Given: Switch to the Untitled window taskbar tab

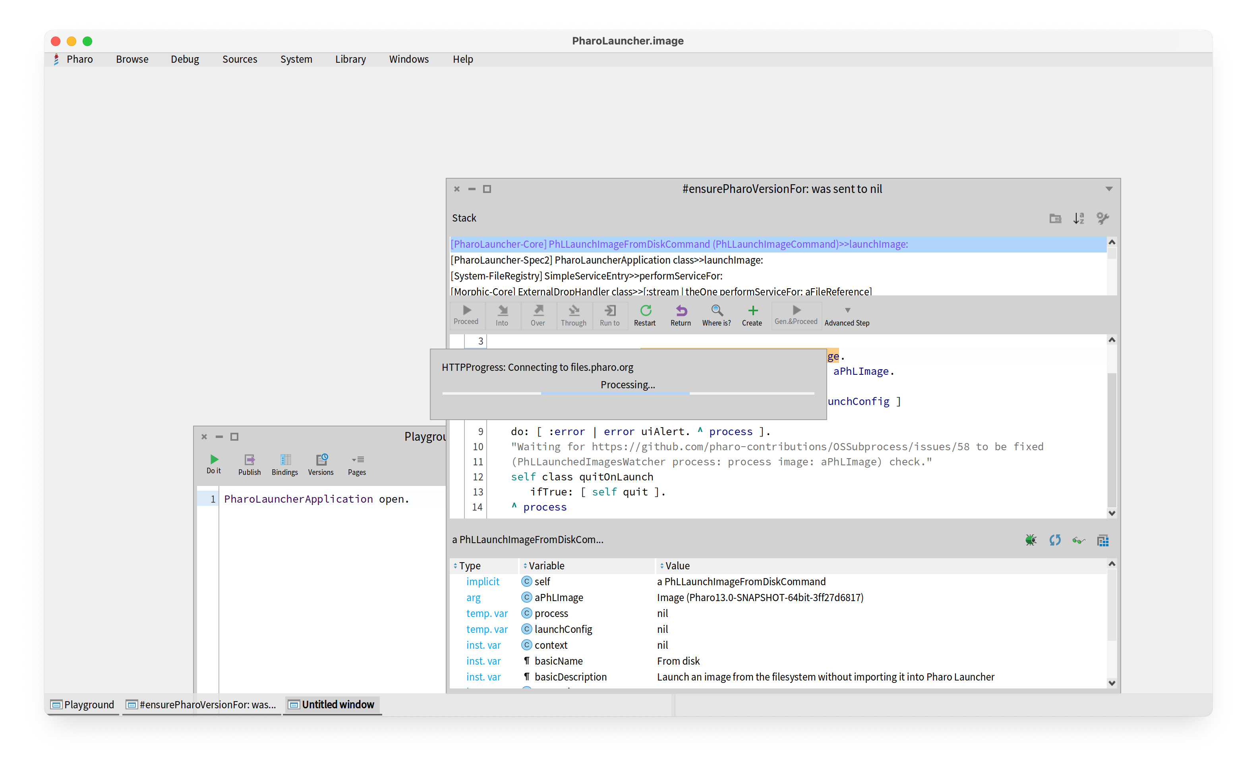Looking at the screenshot, I should click(332, 705).
